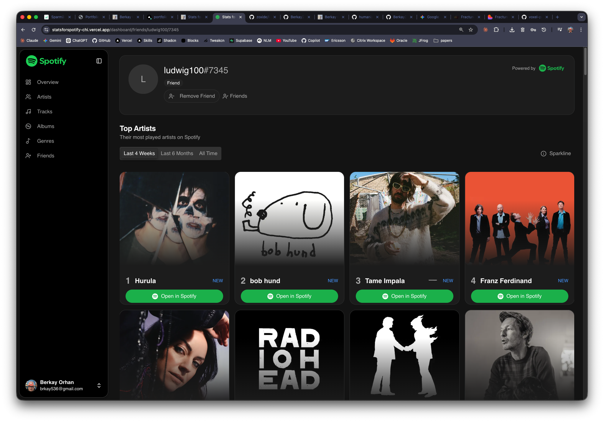Select the Artists icon in the sidebar
604x422 pixels.
pyautogui.click(x=28, y=97)
